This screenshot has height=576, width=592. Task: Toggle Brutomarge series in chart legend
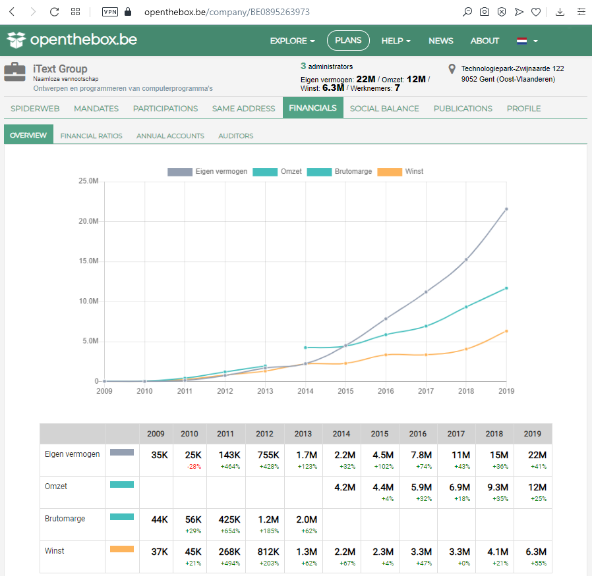(340, 172)
